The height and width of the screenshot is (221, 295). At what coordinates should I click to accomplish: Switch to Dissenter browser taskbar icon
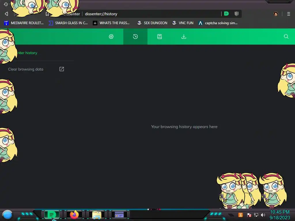click(52, 215)
